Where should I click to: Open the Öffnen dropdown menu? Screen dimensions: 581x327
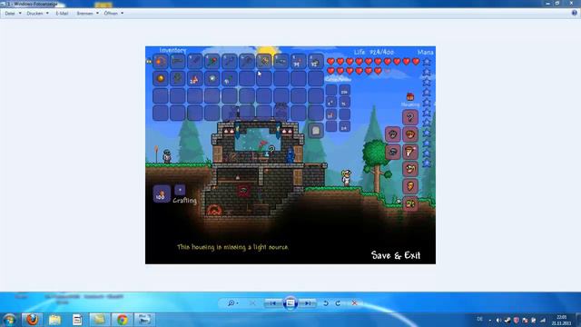113,14
